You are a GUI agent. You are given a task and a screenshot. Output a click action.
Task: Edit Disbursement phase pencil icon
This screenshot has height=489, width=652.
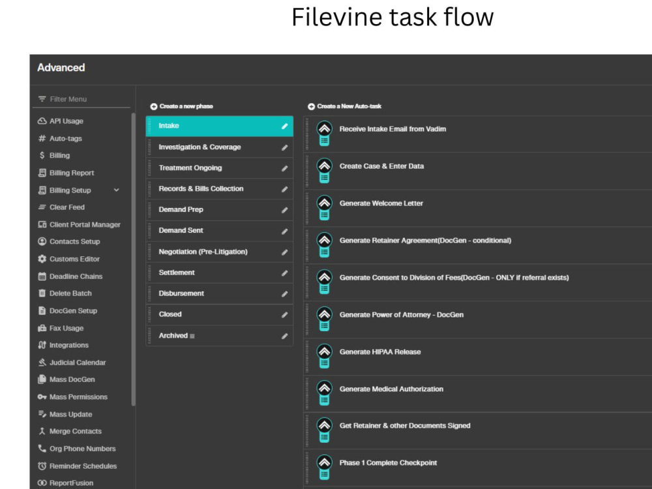point(284,293)
